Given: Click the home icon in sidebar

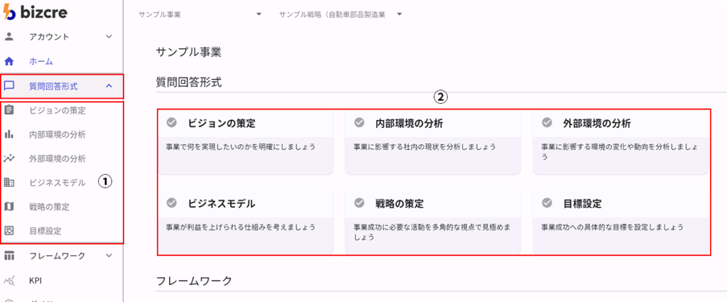Looking at the screenshot, I should pos(9,62).
